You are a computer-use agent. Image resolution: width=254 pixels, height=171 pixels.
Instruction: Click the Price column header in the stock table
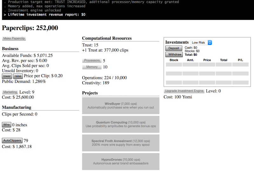point(207,60)
